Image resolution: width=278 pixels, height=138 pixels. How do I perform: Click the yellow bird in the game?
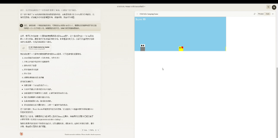pos(181,49)
